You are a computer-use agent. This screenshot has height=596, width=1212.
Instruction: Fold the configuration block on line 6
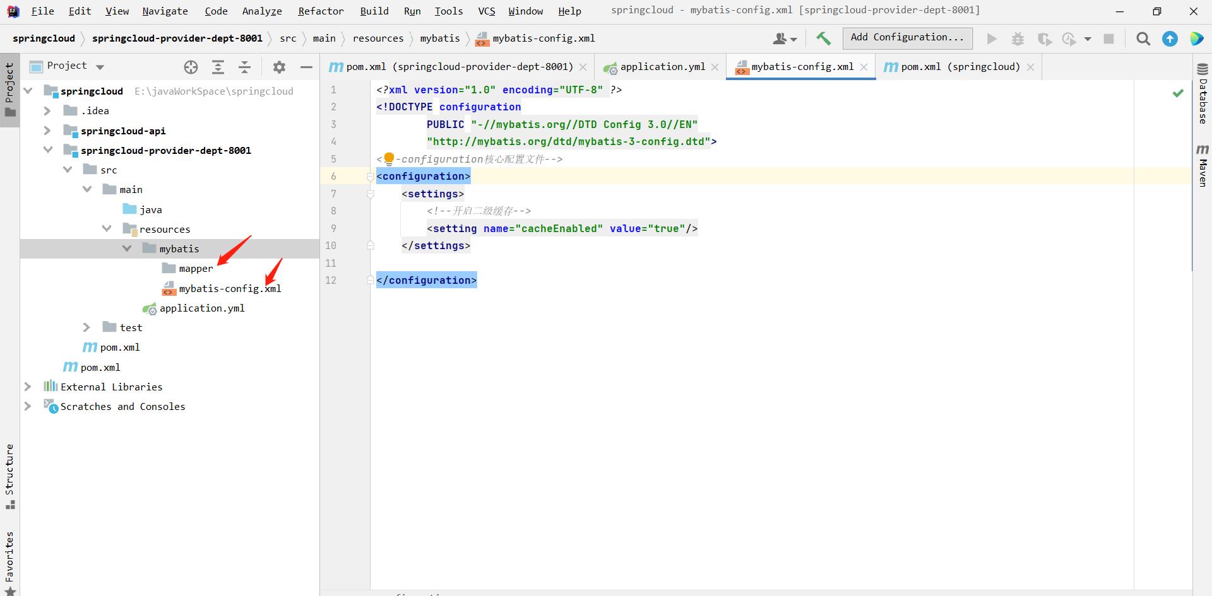[x=371, y=177]
